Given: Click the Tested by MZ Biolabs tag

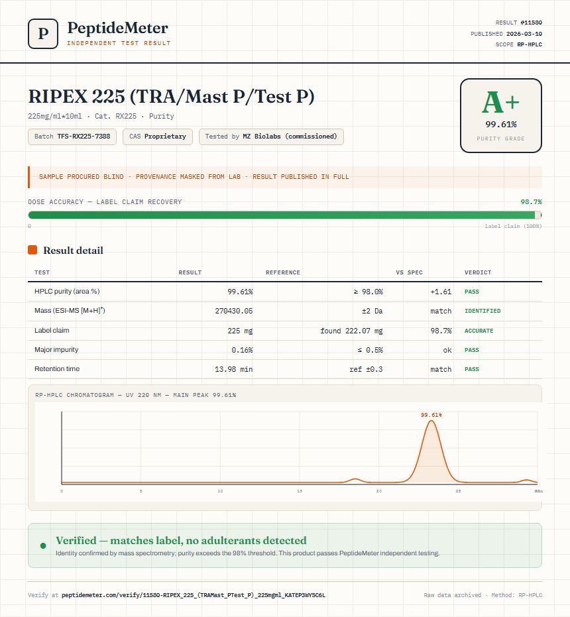Looking at the screenshot, I should pyautogui.click(x=271, y=137).
